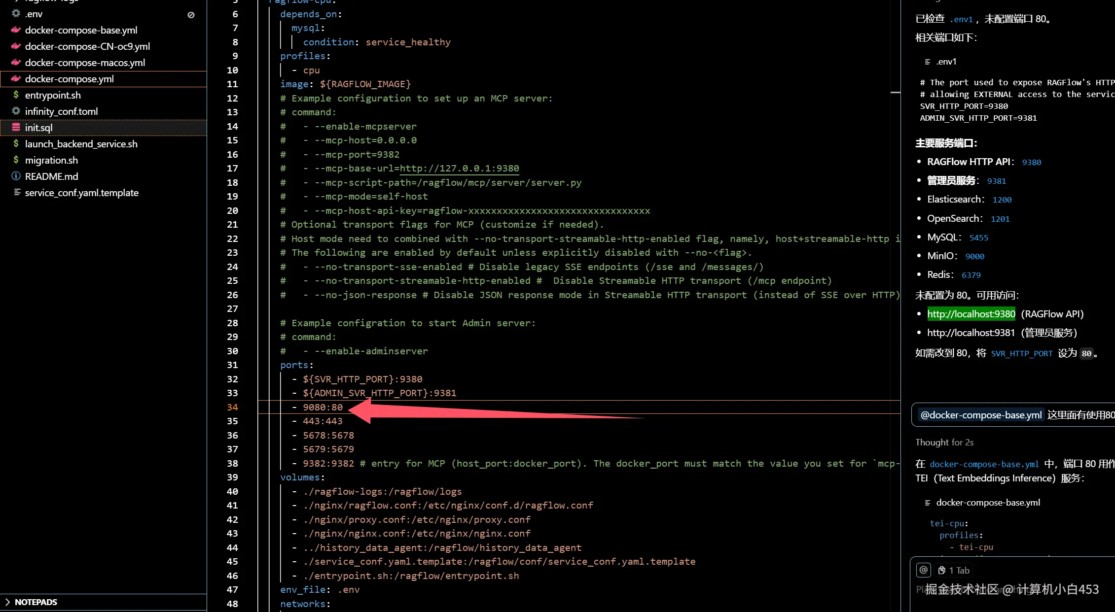The image size is (1115, 612).
Task: Click editor line number 34
Action: coord(232,407)
